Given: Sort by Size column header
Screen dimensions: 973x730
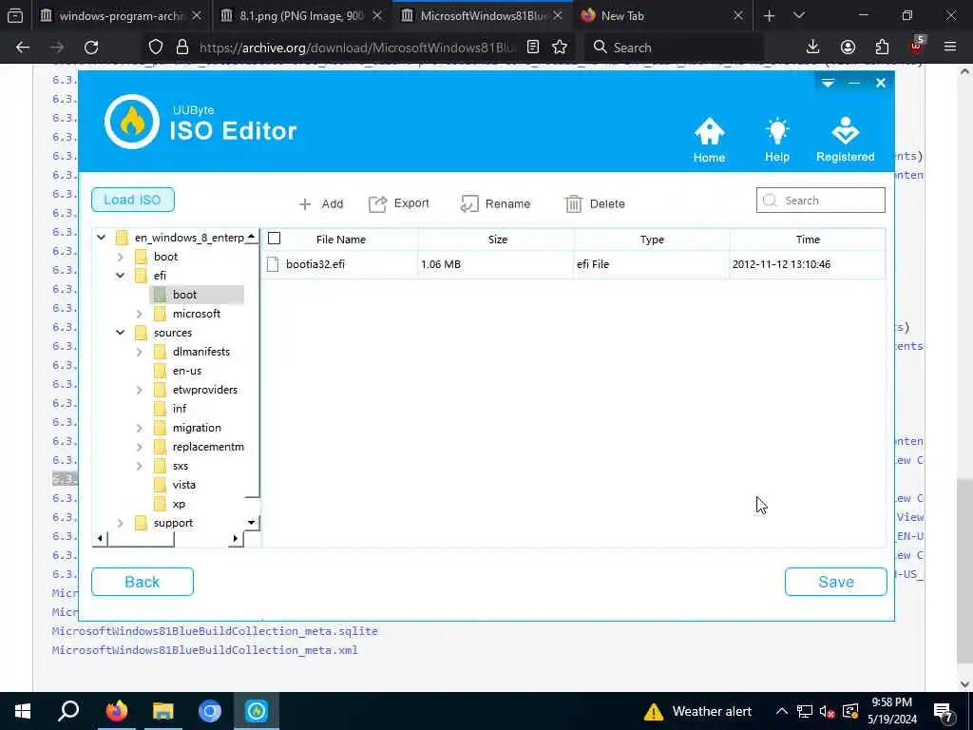Looking at the screenshot, I should click(x=497, y=240).
